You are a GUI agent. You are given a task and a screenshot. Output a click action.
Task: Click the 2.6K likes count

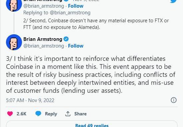21,114
